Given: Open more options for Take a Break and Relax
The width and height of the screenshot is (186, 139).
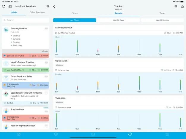Looking at the screenshot, I should point(46,77).
